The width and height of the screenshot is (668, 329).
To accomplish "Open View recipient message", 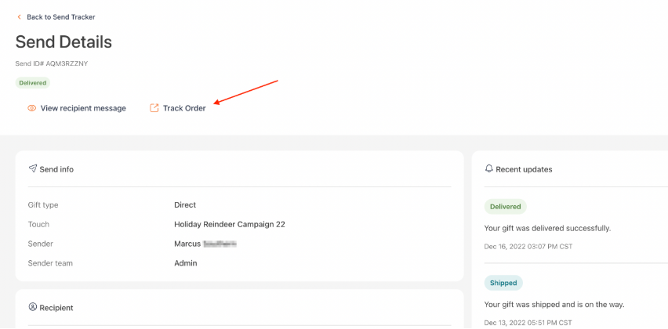I will pyautogui.click(x=83, y=108).
